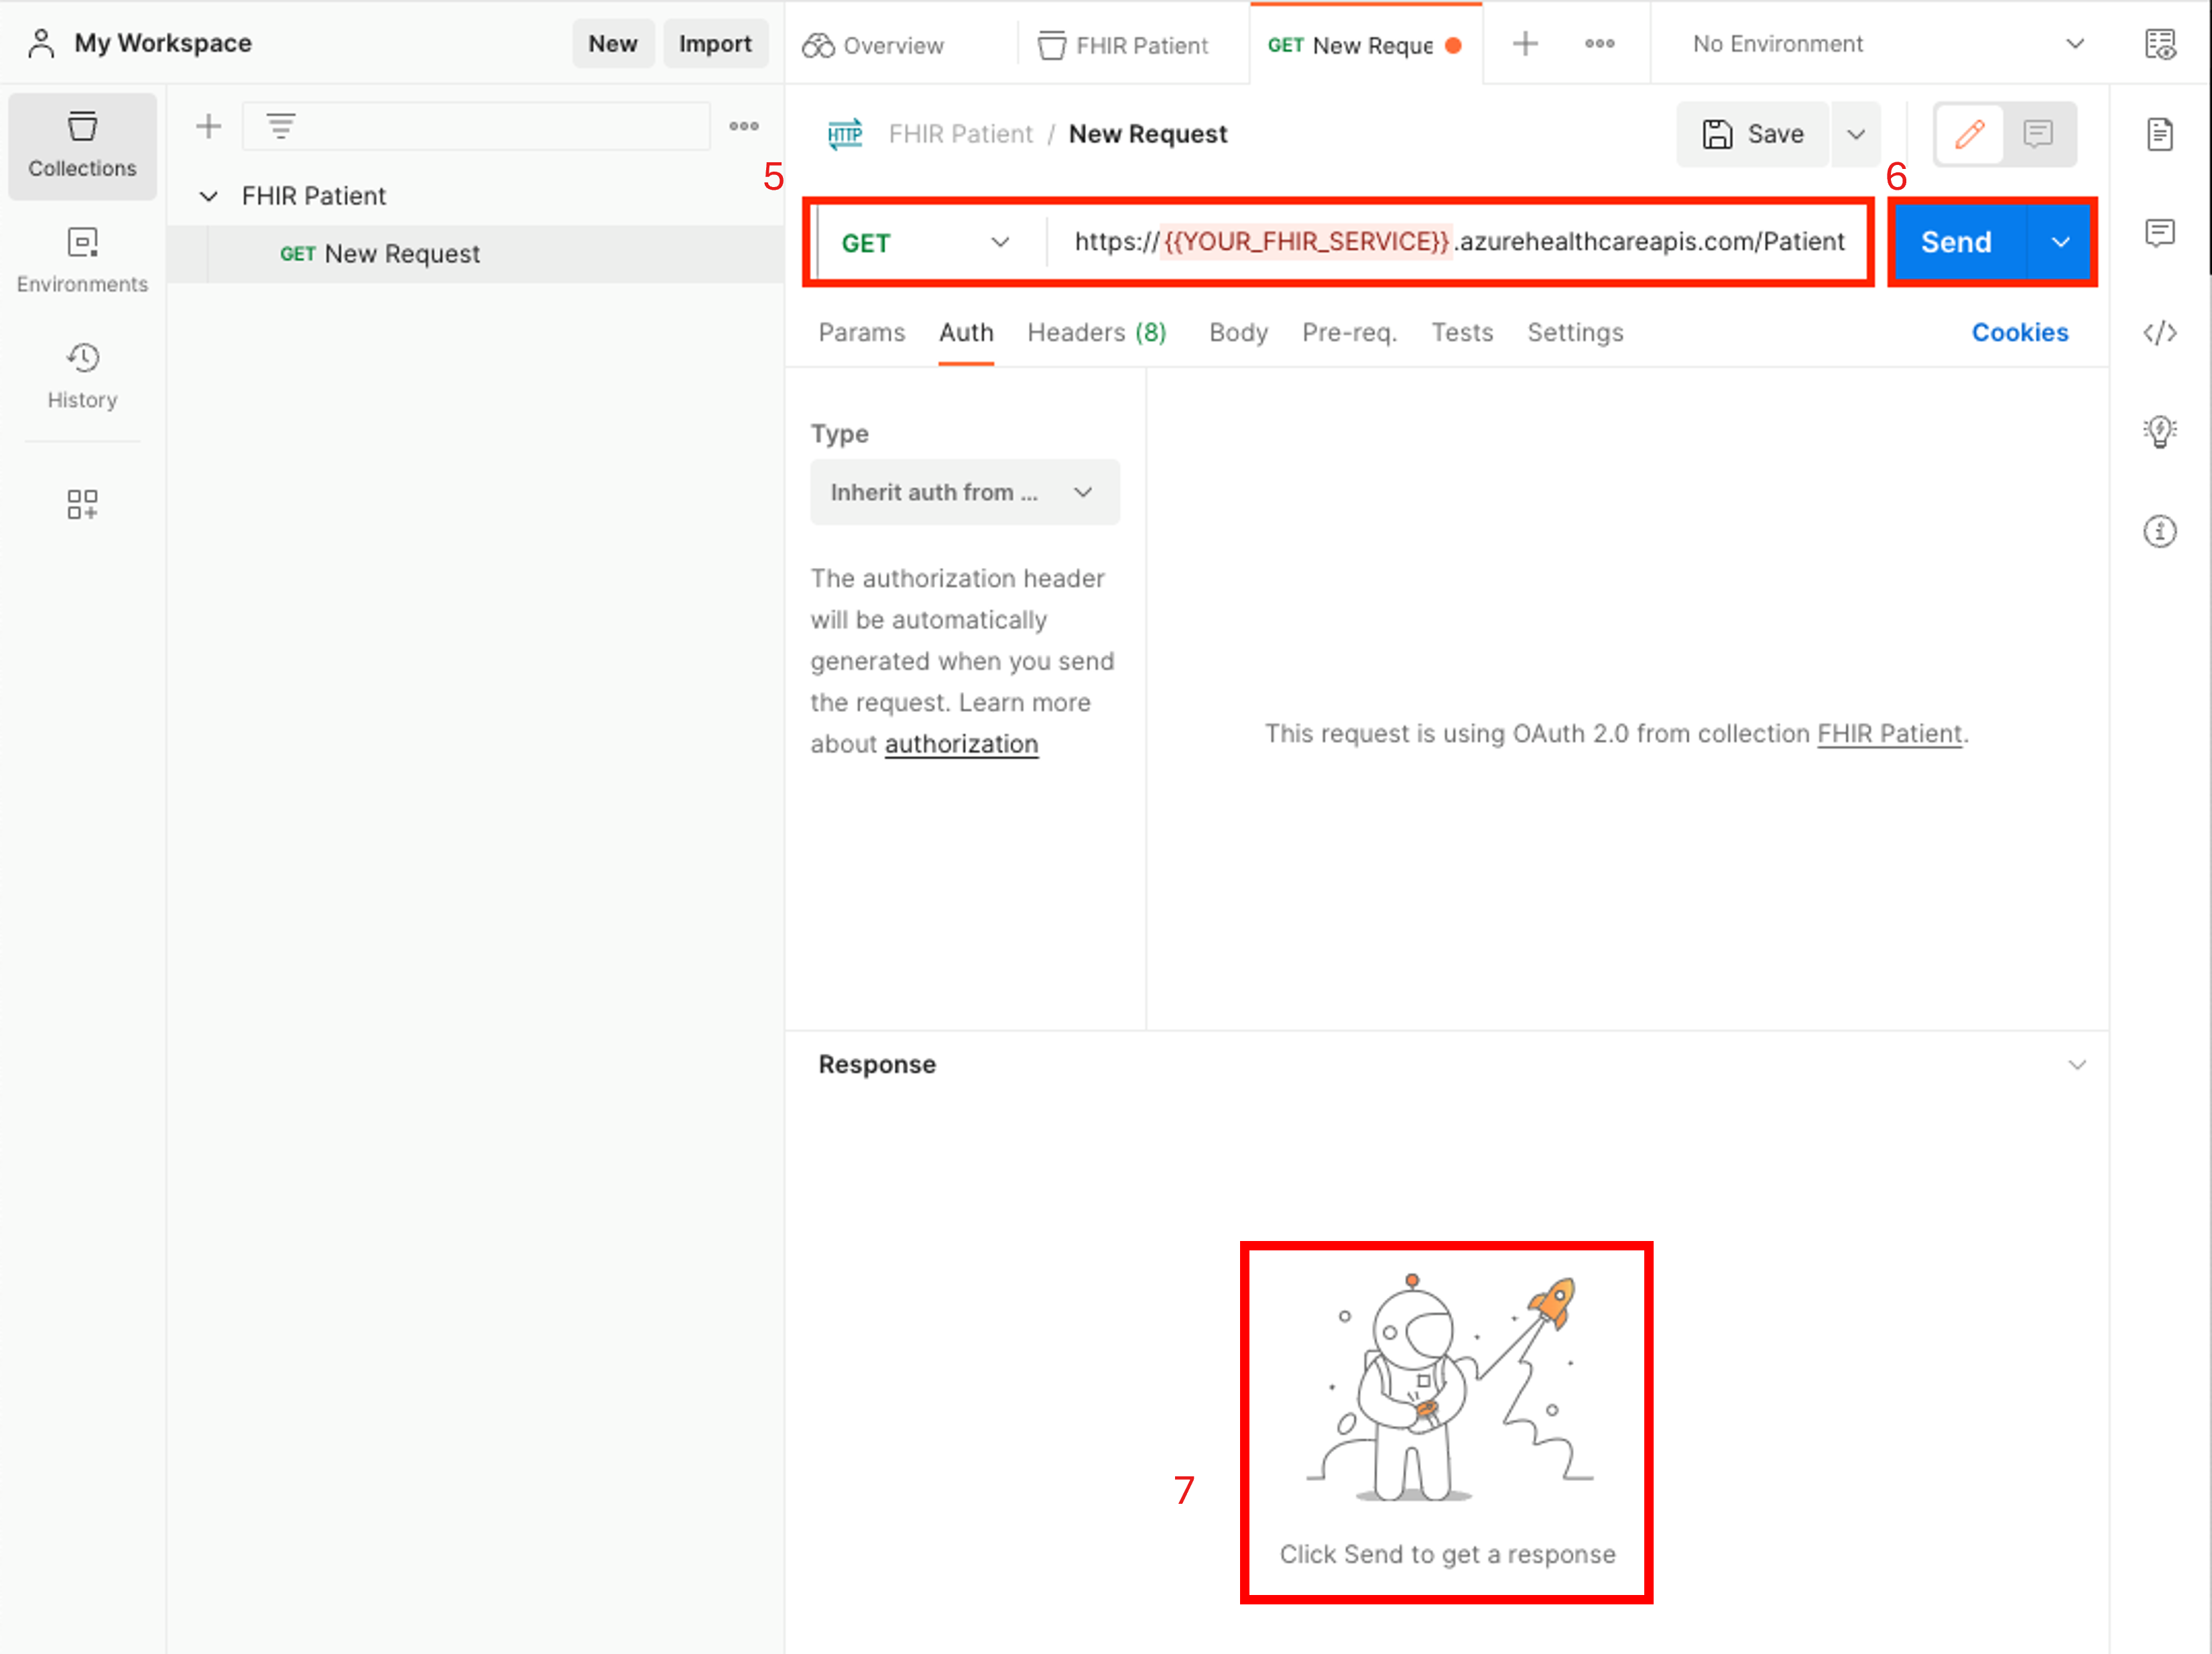Switch to edit mode pencil toggle

pos(1969,134)
